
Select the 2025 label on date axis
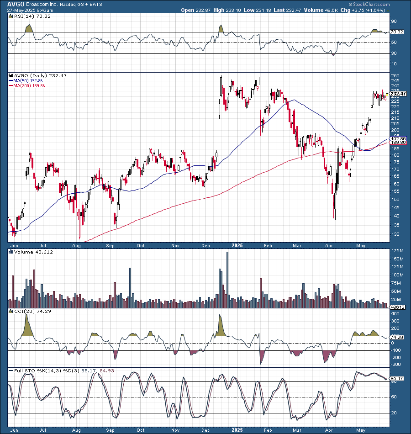coord(237,245)
